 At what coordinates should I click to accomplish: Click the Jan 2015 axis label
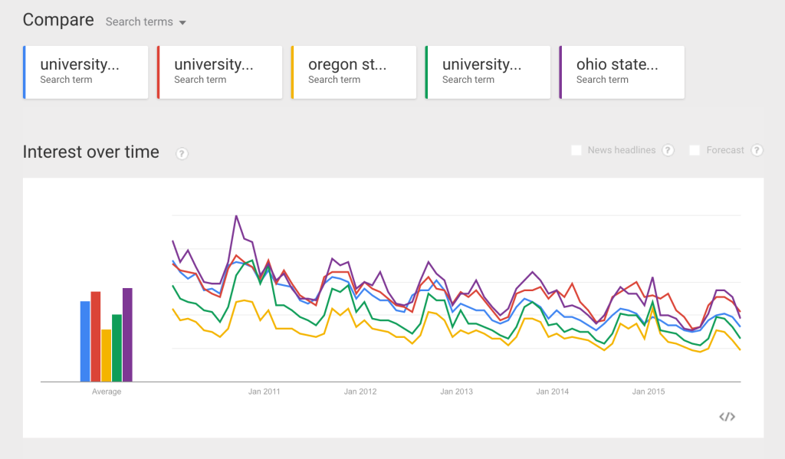click(x=649, y=392)
